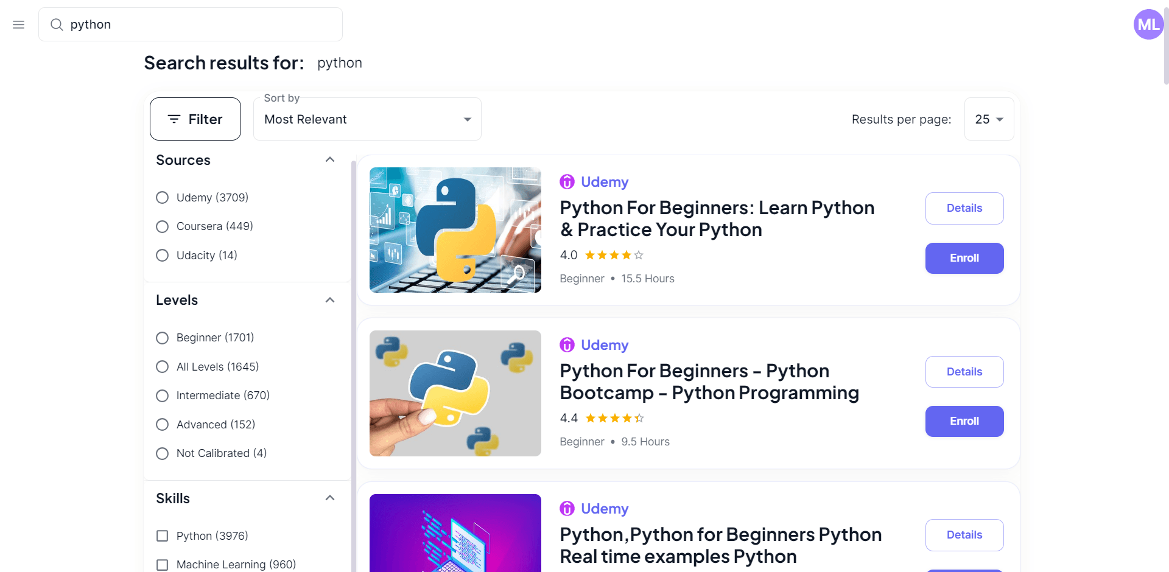The height and width of the screenshot is (572, 1169).
Task: Collapse the Sources filter section
Action: [330, 159]
